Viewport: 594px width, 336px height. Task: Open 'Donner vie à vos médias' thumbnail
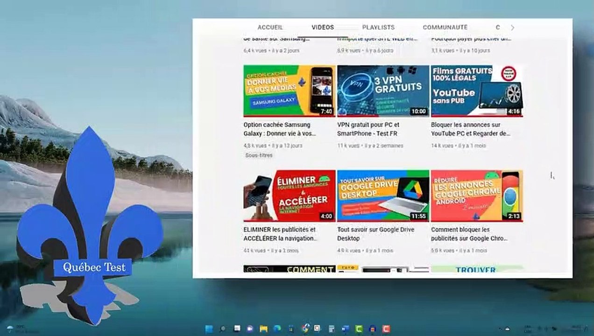coord(290,91)
